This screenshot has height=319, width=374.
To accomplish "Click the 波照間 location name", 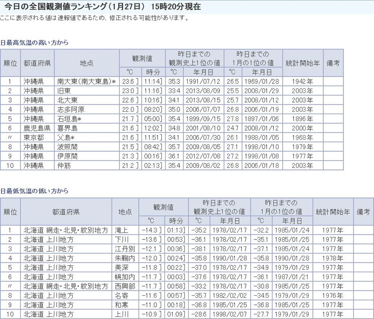I will (x=67, y=147).
